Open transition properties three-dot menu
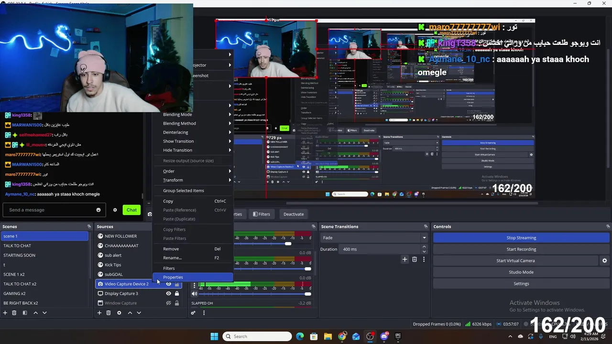612x344 pixels. (424, 259)
